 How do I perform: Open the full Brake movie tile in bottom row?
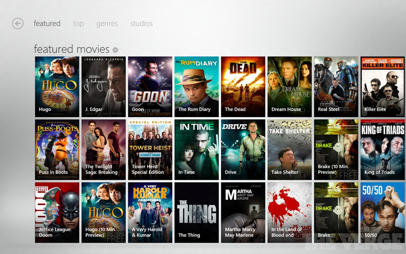[x=336, y=213]
